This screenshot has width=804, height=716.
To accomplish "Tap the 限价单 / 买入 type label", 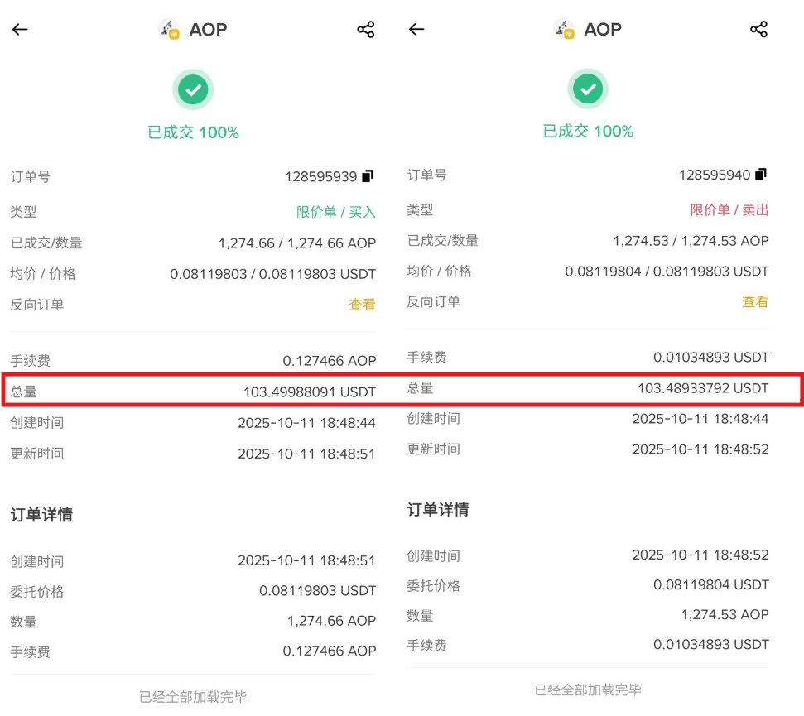I will pos(336,212).
